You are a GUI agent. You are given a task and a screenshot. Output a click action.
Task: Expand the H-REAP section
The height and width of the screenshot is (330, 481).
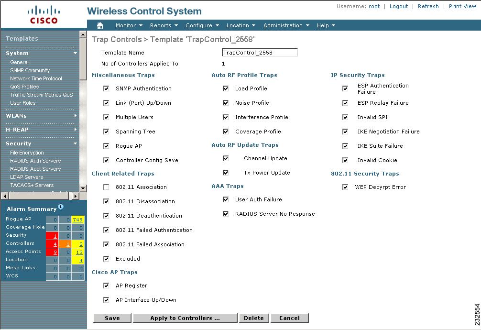tap(75, 130)
